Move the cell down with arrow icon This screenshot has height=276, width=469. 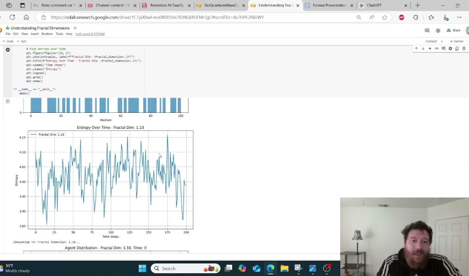(423, 48)
